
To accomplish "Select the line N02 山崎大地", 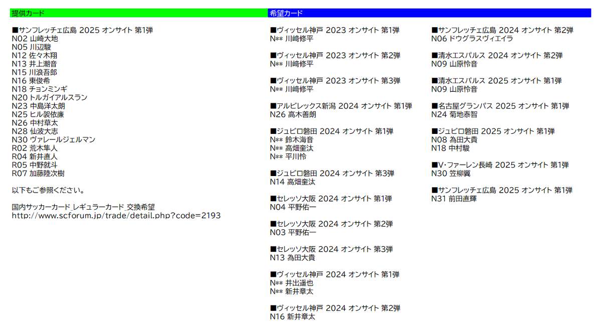I will tap(35, 39).
